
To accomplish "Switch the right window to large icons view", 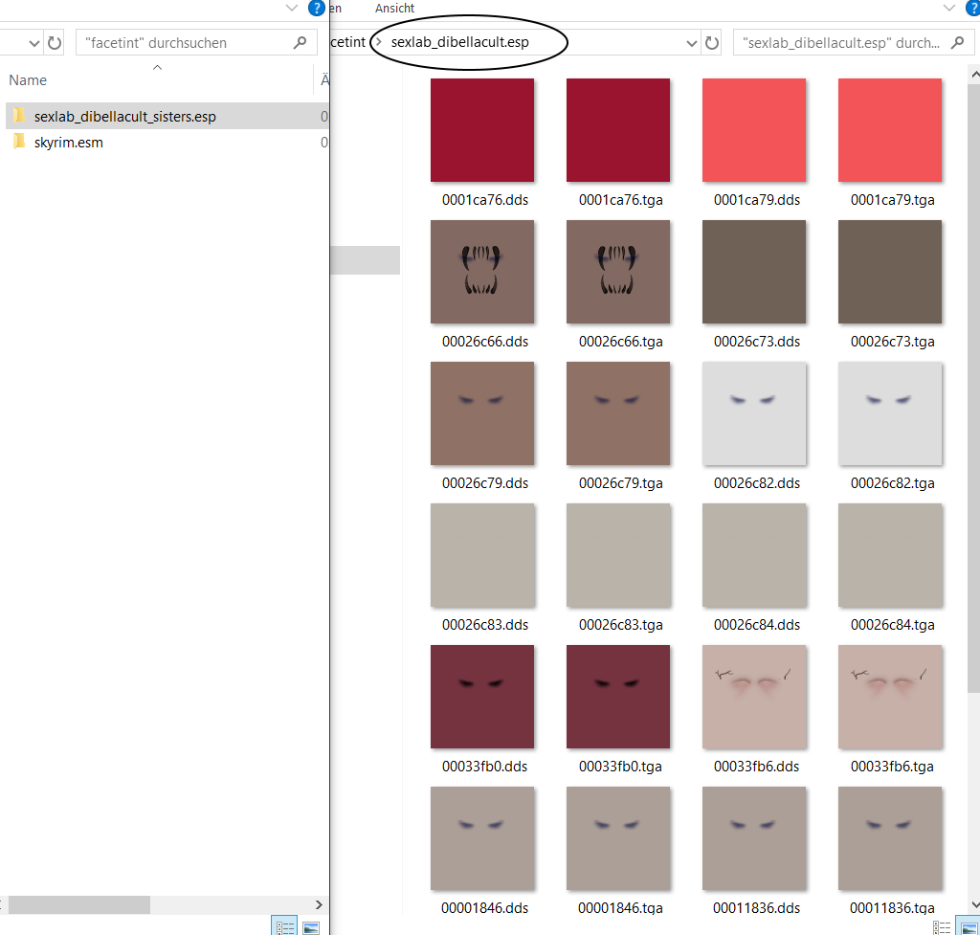I will (x=969, y=927).
